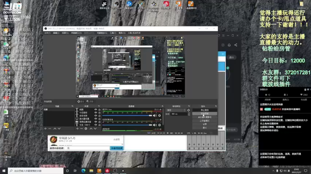Click the share icon in the Douyu window

point(236,45)
